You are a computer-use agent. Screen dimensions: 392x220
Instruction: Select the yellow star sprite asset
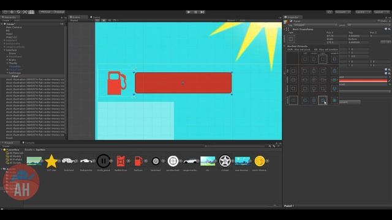51,161
